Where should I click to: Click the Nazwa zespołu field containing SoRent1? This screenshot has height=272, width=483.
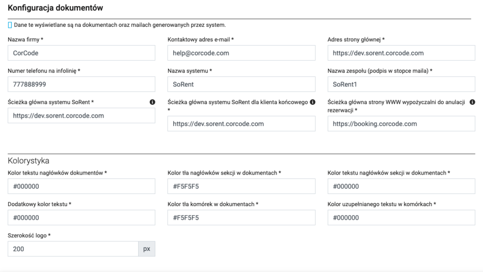tap(401, 84)
